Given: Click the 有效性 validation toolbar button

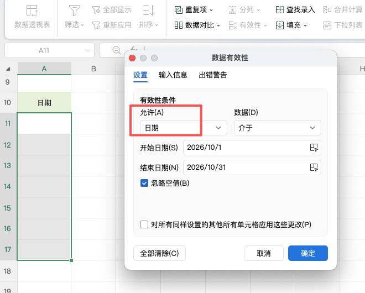Looking at the screenshot, I should pos(248,25).
